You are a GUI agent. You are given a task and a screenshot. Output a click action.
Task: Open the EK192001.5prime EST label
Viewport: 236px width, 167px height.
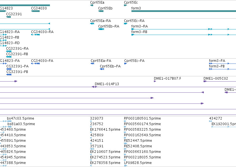click(x=224, y=124)
